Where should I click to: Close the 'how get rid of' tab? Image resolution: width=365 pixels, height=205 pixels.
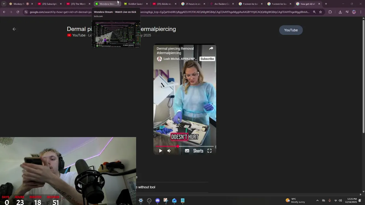click(319, 4)
